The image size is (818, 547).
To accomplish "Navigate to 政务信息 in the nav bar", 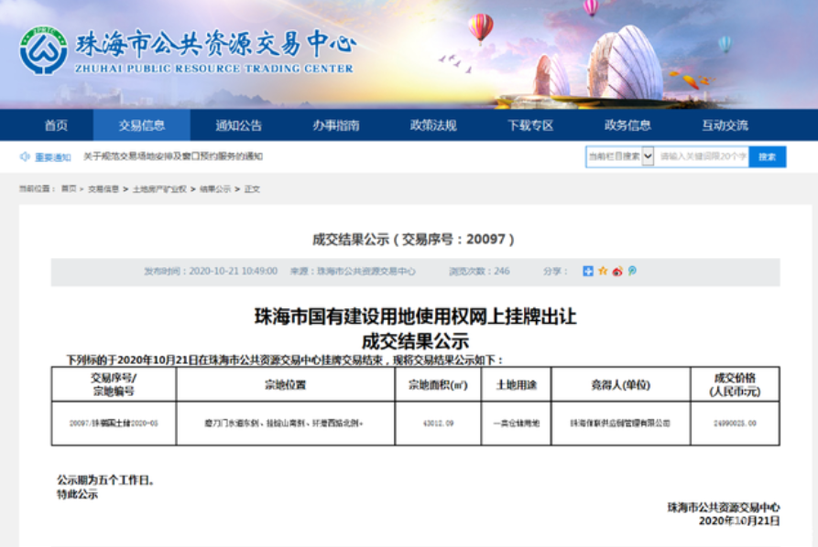I will click(x=628, y=125).
